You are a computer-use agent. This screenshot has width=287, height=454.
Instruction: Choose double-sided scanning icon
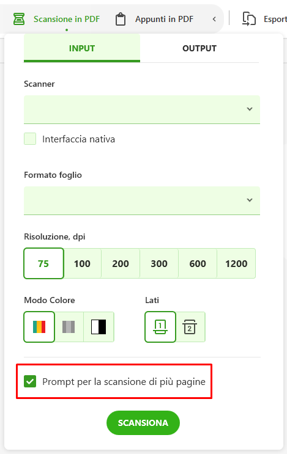click(x=190, y=327)
